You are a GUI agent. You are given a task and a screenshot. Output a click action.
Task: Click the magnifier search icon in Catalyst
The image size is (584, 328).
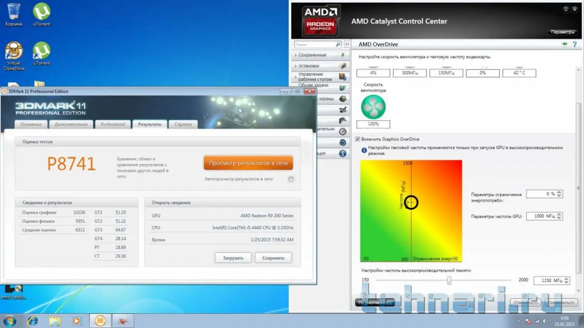pos(338,44)
